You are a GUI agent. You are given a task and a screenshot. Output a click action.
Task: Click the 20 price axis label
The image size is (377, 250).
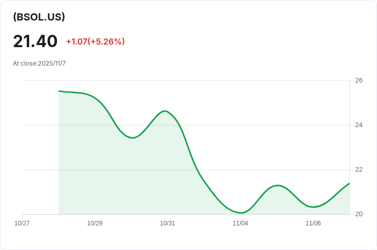[359, 214]
